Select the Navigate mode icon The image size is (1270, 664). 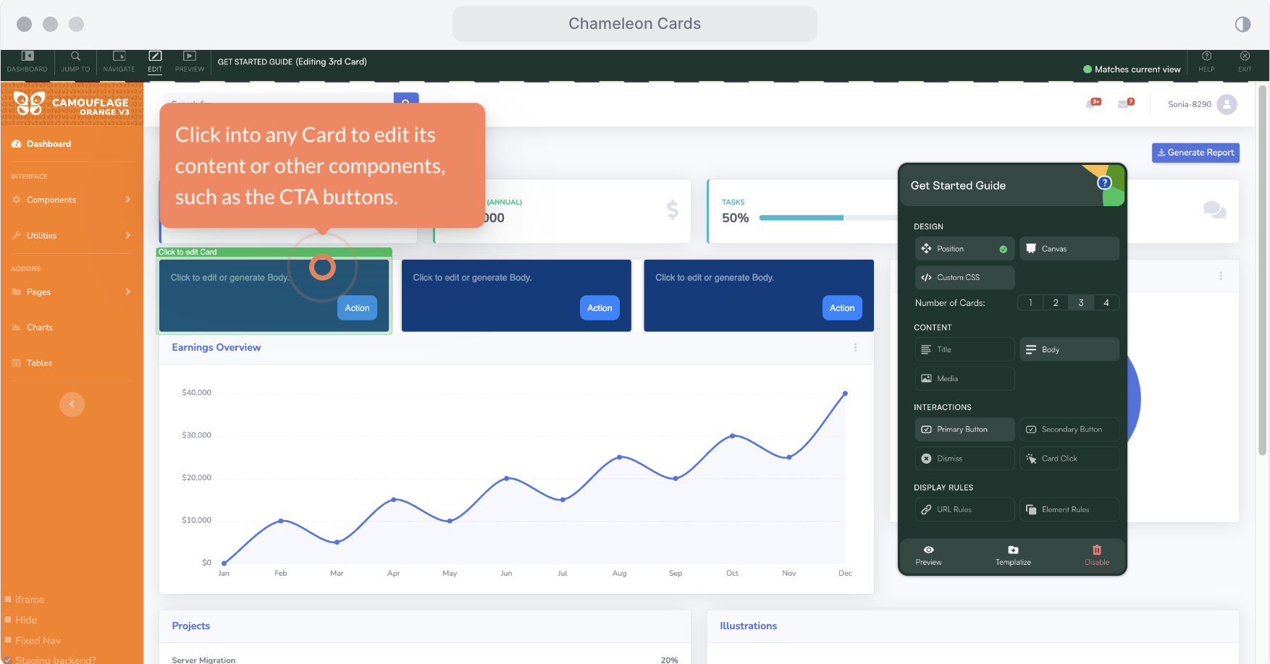click(119, 61)
